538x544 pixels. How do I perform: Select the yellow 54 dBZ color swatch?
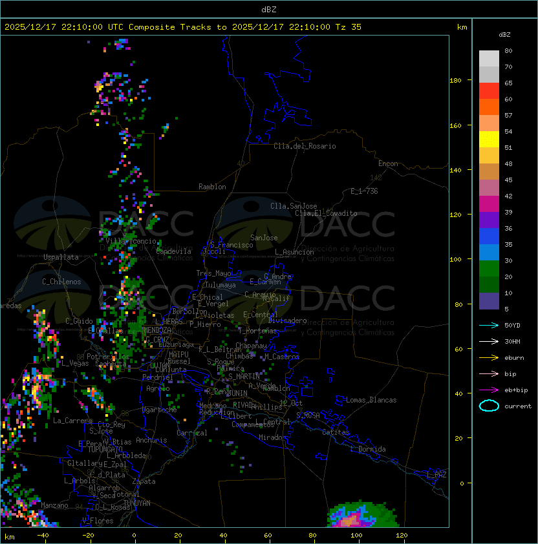click(489, 140)
